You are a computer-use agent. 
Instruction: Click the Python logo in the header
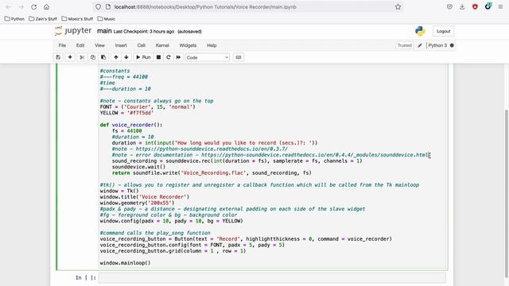tap(420, 31)
